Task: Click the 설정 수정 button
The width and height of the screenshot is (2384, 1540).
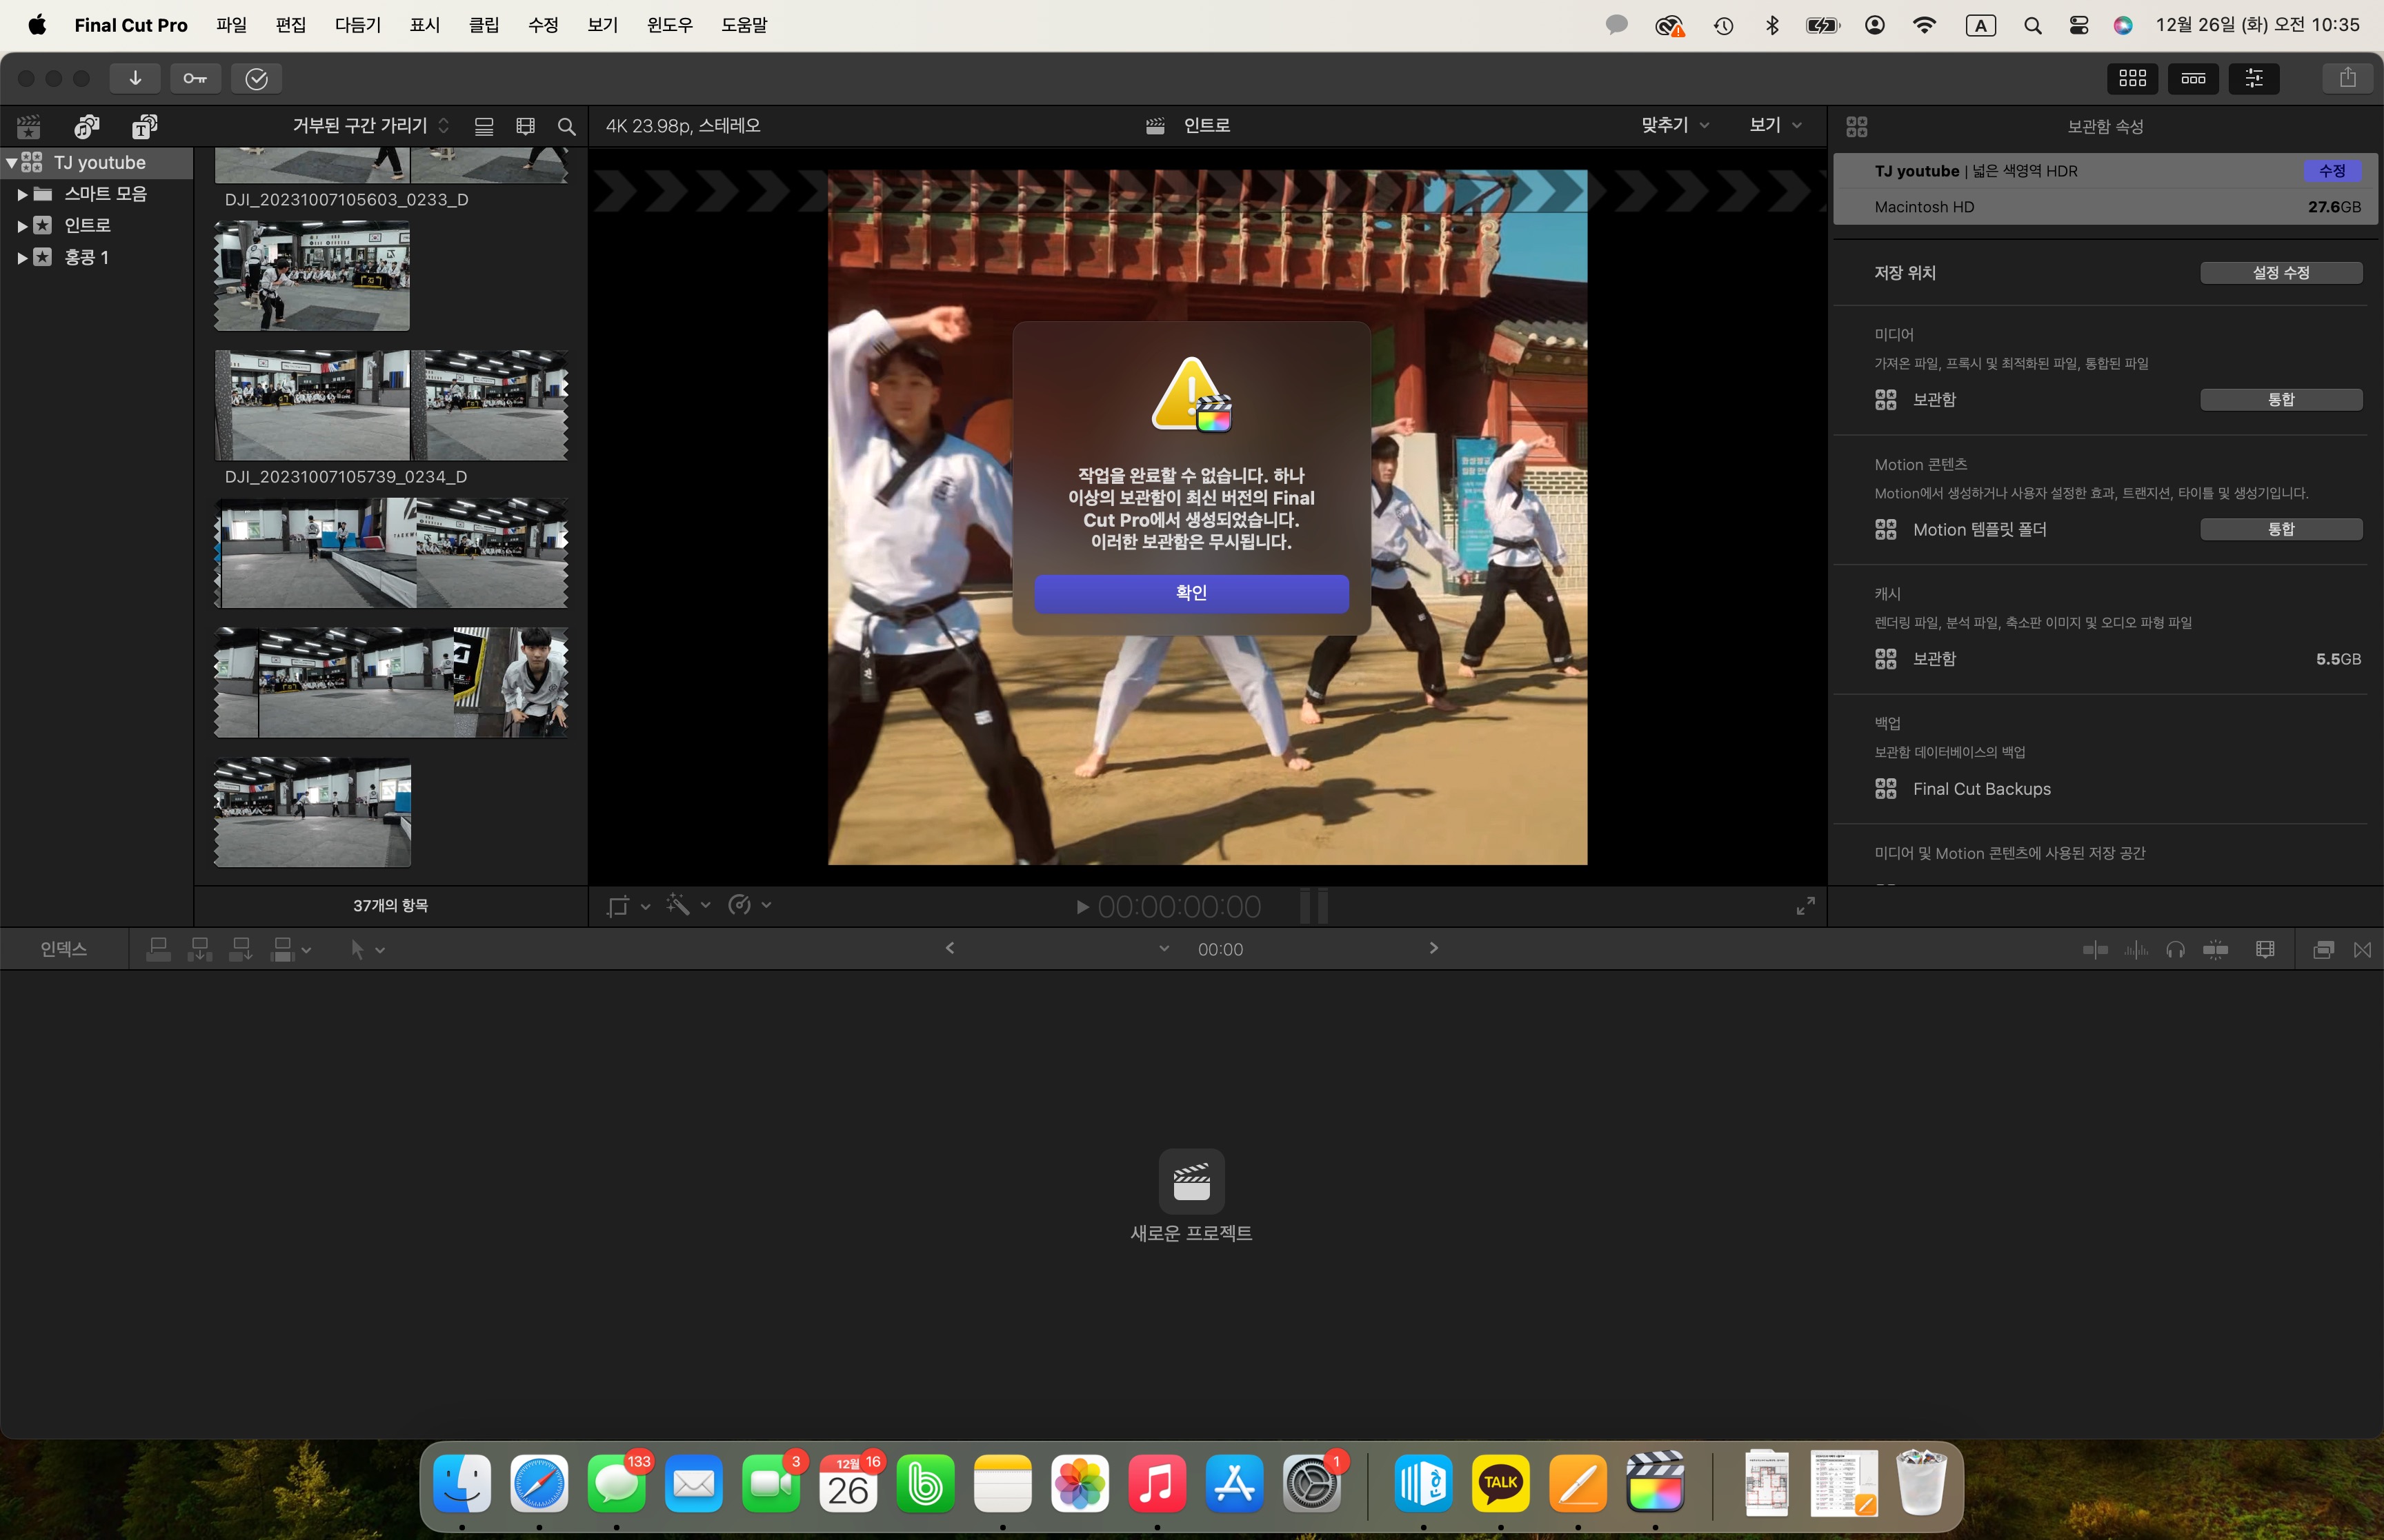Action: click(x=2280, y=272)
